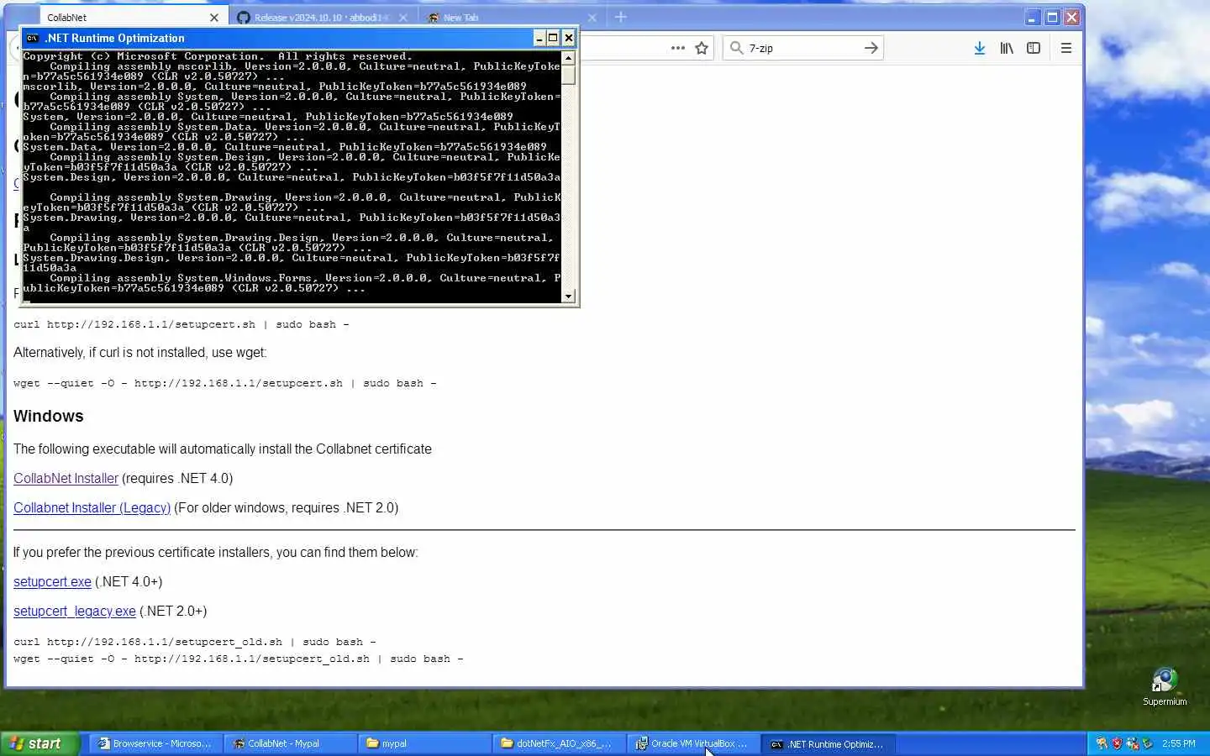The image size is (1210, 756).
Task: Click 'Alternatively, if curl is not installed' text
Action: 139,353
